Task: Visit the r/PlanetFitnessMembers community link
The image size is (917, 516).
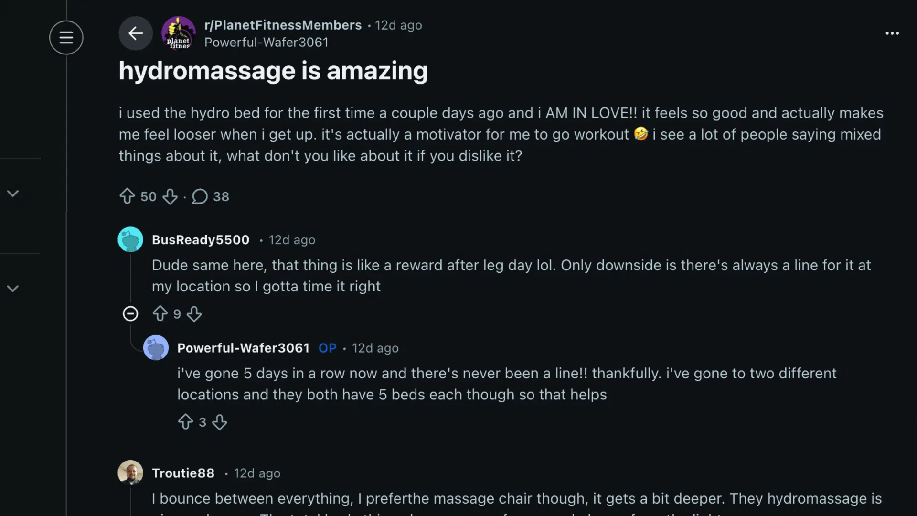Action: 283,25
